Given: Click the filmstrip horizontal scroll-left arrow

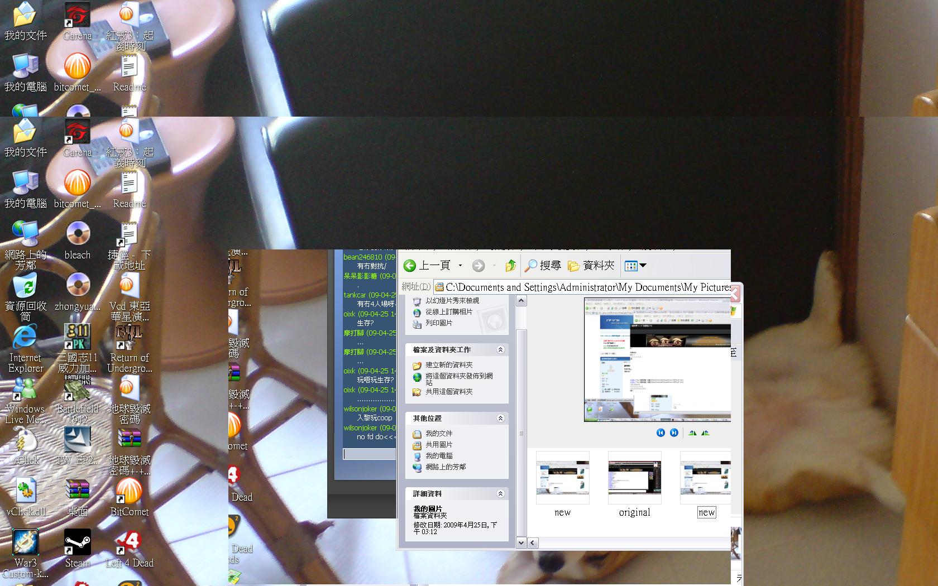Looking at the screenshot, I should coord(533,542).
